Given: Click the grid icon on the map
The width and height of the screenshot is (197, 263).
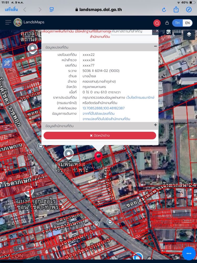Looking at the screenshot, I should coord(178,32).
